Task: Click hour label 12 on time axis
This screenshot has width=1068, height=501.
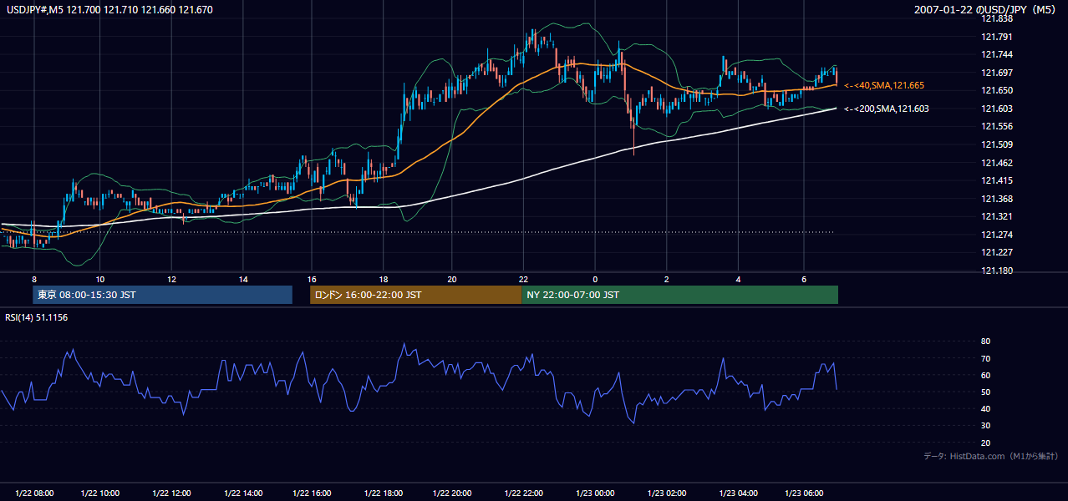Action: pyautogui.click(x=170, y=278)
